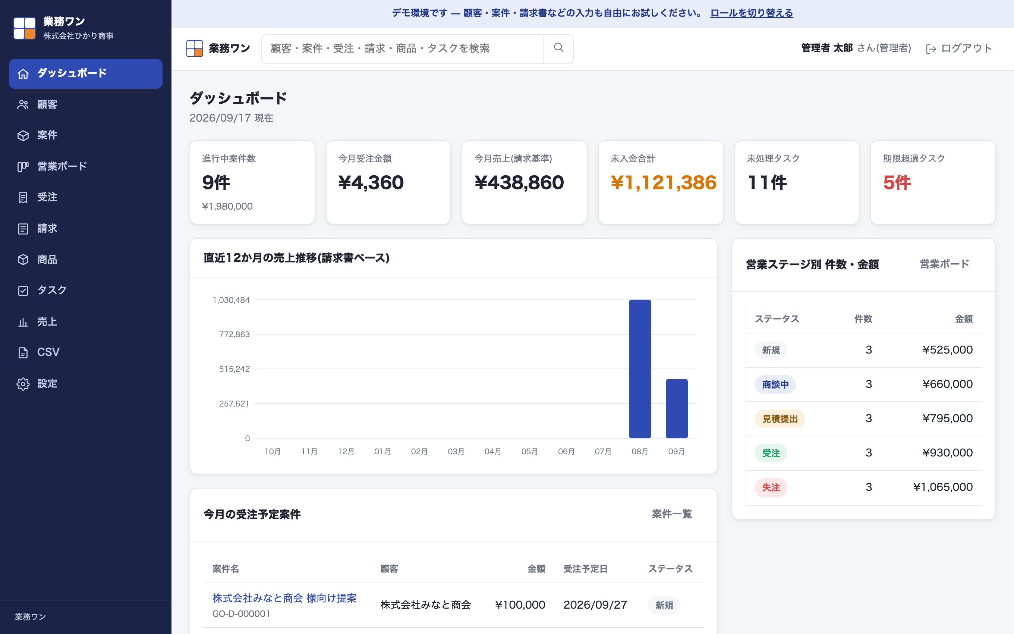Click the 未処理タスク card
The width and height of the screenshot is (1014, 634).
coord(797,182)
